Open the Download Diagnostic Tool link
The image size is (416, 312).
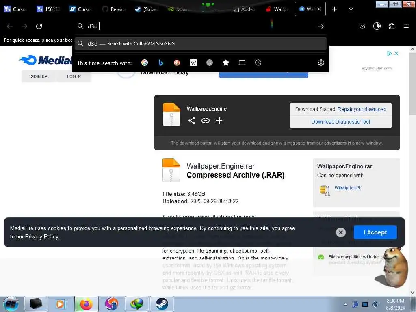[x=341, y=121]
